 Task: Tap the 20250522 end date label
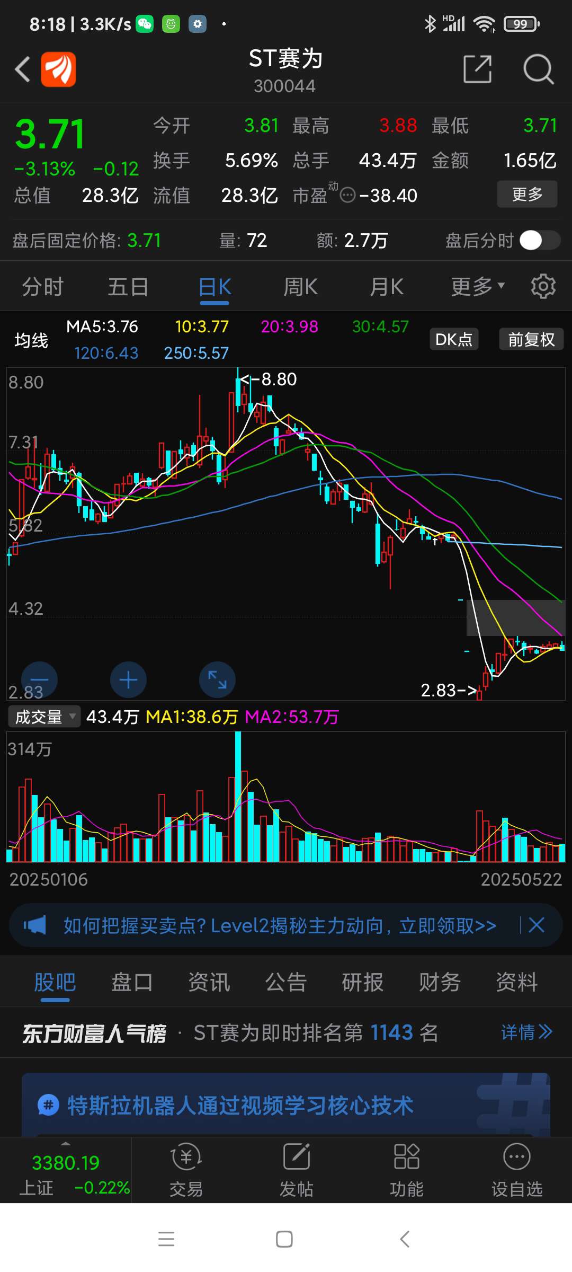coord(521,879)
